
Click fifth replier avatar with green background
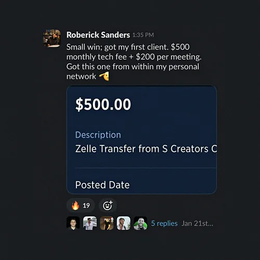[140, 223]
